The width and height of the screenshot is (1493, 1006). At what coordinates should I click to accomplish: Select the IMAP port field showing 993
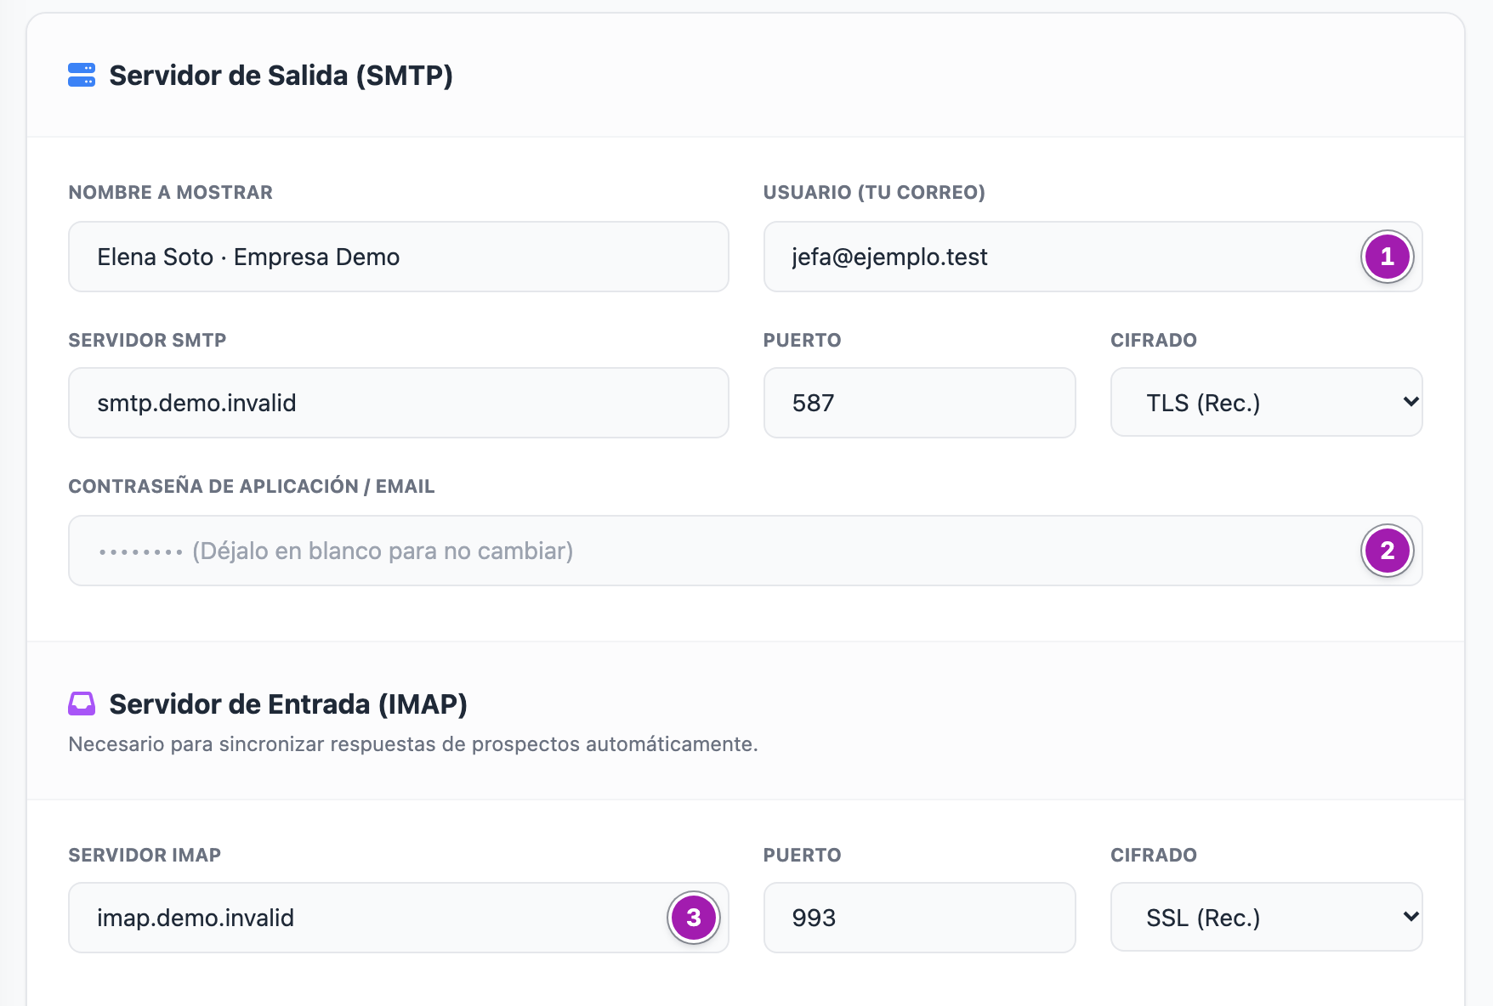point(919,918)
